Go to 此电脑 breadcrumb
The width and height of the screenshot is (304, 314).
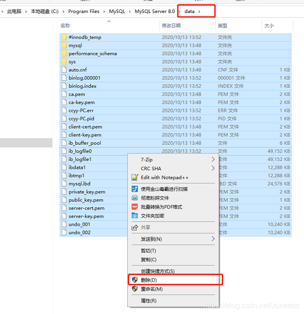pos(14,12)
